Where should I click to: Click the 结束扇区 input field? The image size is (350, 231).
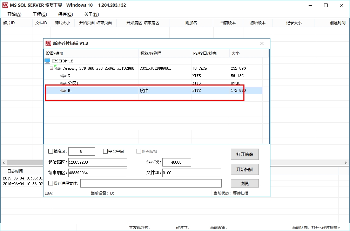tap(98, 173)
